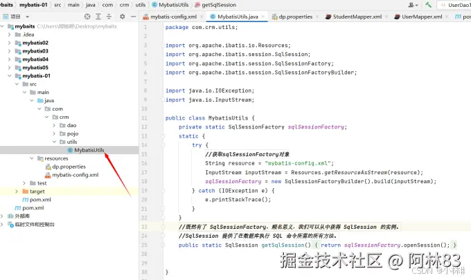
Task: Click line number 17 in gutter
Action: click(x=145, y=172)
